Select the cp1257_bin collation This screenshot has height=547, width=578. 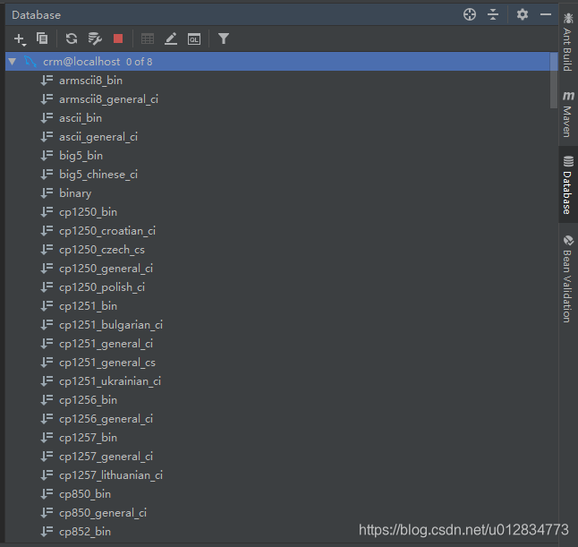click(x=88, y=438)
